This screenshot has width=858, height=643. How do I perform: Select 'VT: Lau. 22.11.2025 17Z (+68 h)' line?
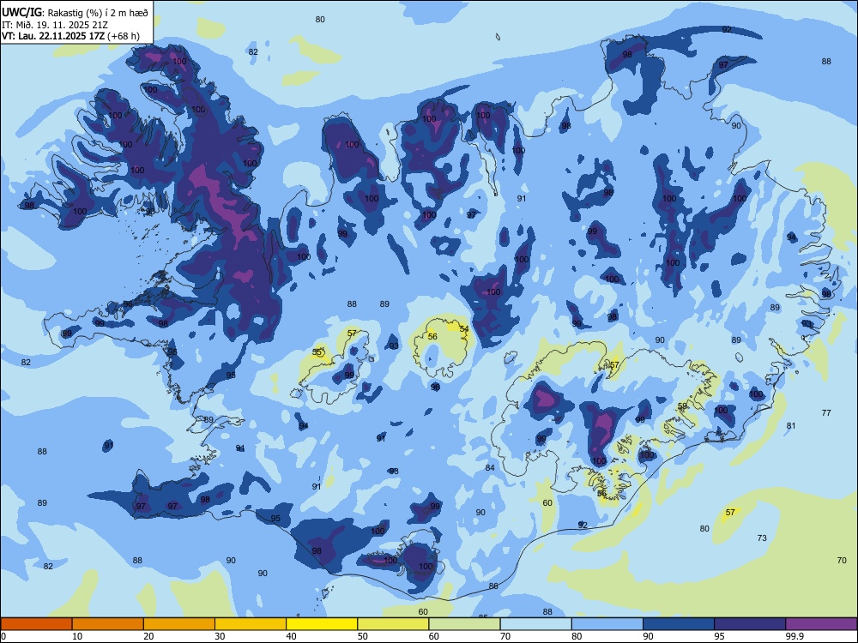pyautogui.click(x=70, y=37)
